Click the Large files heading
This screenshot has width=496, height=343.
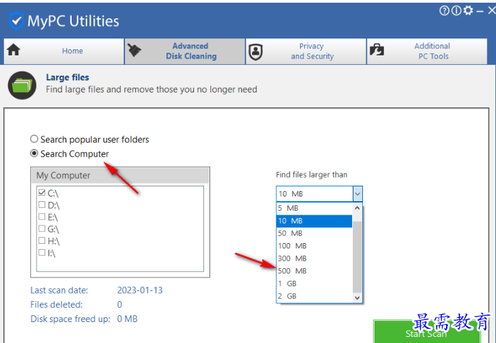tap(68, 77)
